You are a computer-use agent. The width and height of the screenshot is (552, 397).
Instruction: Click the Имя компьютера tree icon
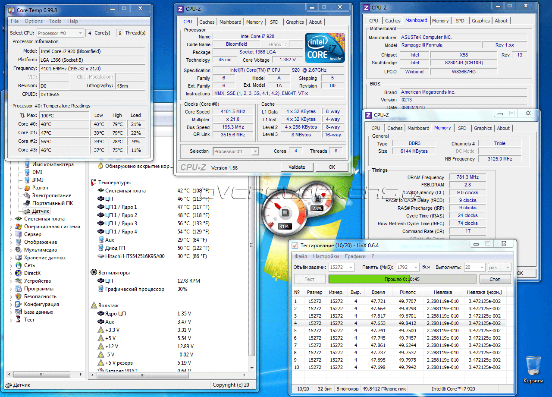[27, 164]
